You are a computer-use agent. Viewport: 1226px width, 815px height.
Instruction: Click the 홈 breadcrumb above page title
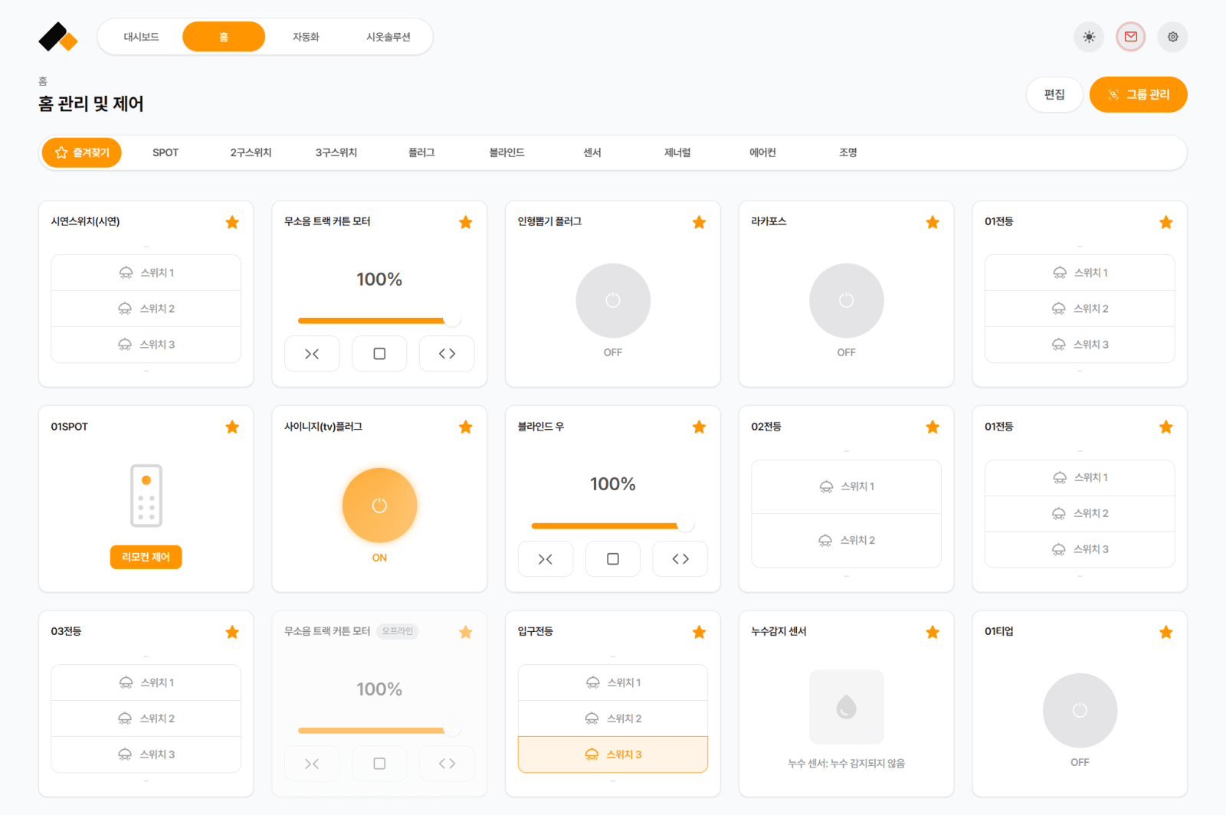43,81
